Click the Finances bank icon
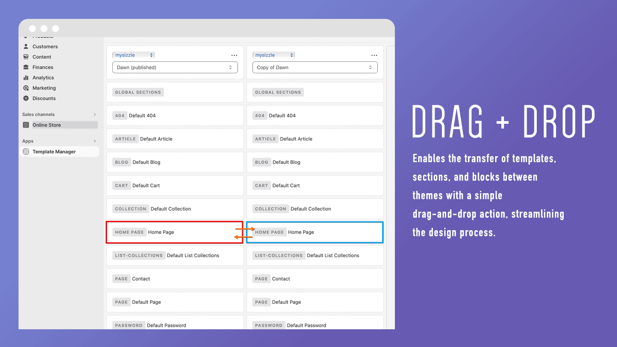 point(26,67)
